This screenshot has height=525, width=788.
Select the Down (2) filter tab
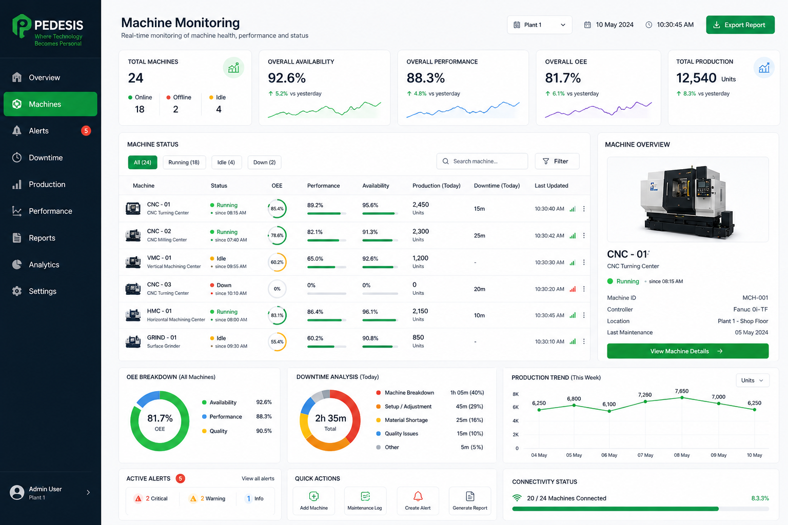[x=265, y=163]
